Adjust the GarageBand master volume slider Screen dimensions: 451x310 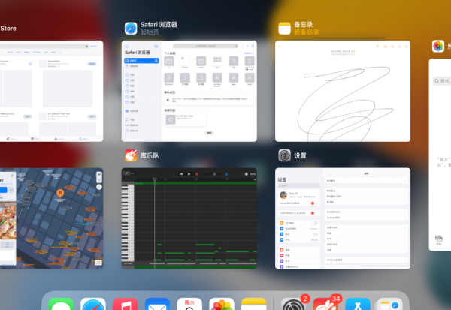tap(214, 174)
